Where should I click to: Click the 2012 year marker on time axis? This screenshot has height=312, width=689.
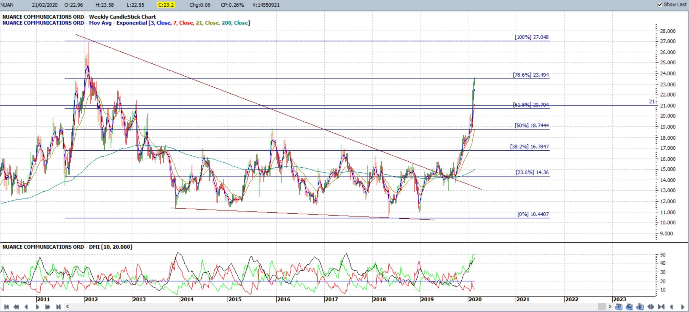(x=91, y=299)
